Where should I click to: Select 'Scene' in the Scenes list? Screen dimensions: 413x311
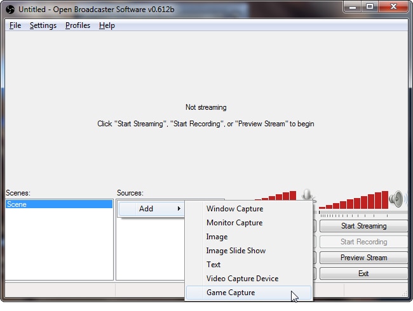coord(59,204)
